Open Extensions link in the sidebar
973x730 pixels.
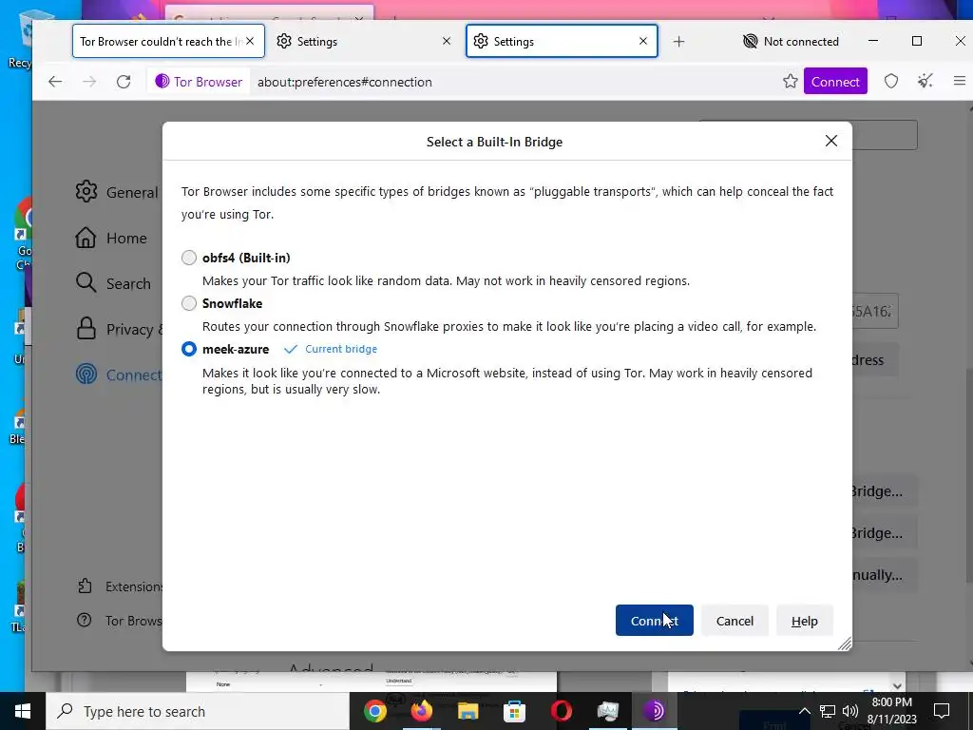[x=120, y=586]
